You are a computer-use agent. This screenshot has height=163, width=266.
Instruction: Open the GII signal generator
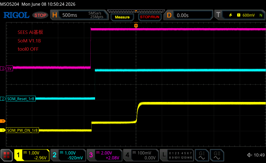pyautogui.click(x=217, y=155)
